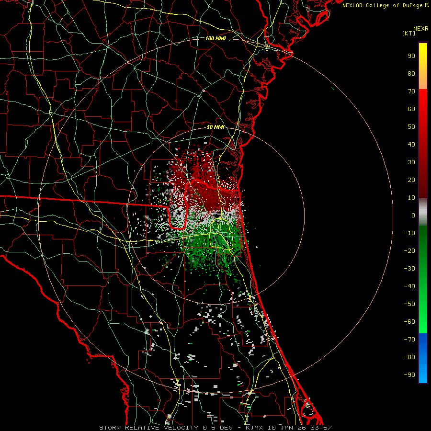Image resolution: width=431 pixels, height=431 pixels.
Task: Click the -90 value on the velocity scale
Action: pyautogui.click(x=409, y=375)
